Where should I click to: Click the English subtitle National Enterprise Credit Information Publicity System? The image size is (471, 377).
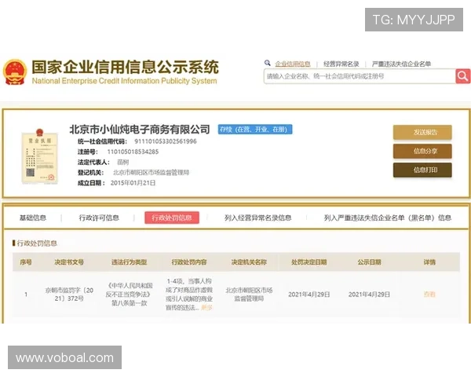click(x=124, y=81)
